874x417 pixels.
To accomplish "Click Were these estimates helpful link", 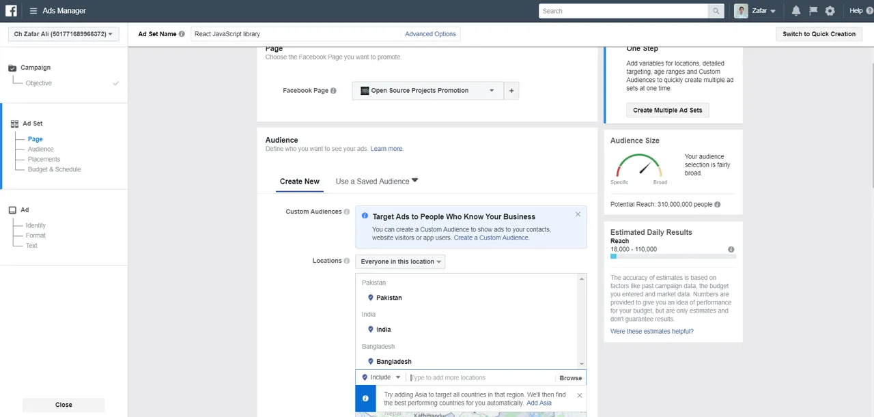I will click(x=652, y=332).
